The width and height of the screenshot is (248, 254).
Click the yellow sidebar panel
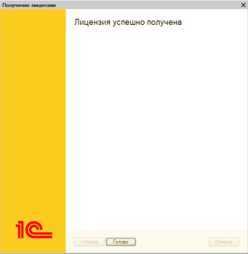pyautogui.click(x=33, y=113)
